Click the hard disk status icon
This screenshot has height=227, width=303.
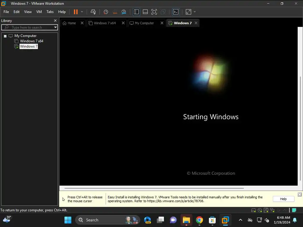tap(253, 210)
